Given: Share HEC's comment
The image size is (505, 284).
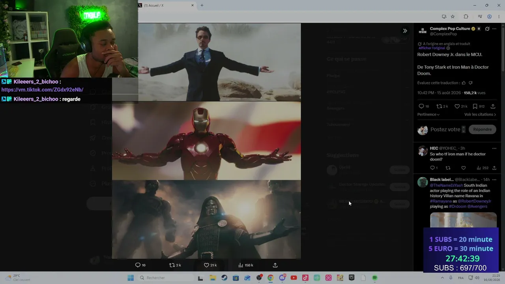Looking at the screenshot, I should tap(494, 168).
